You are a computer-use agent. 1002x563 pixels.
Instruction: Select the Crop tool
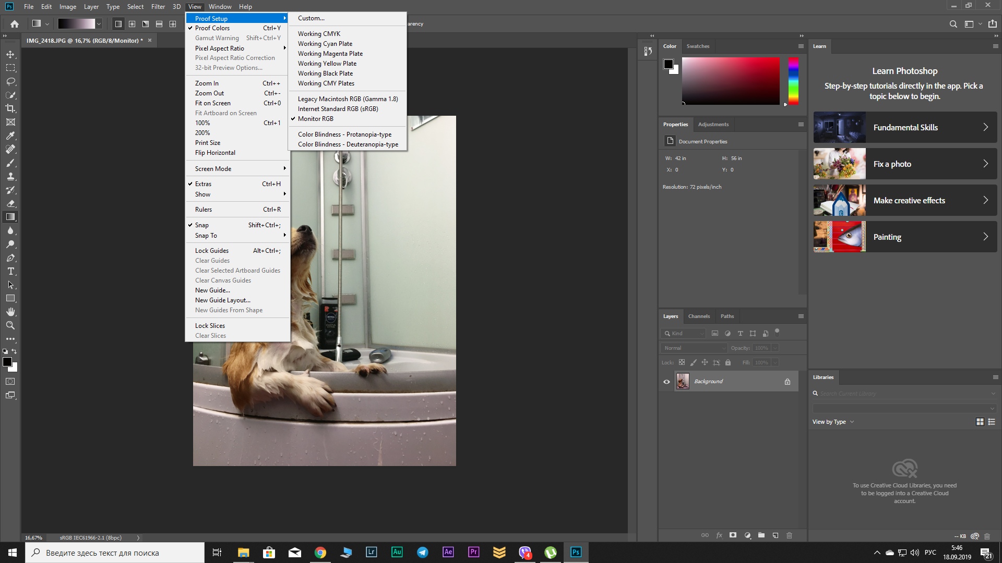click(10, 108)
